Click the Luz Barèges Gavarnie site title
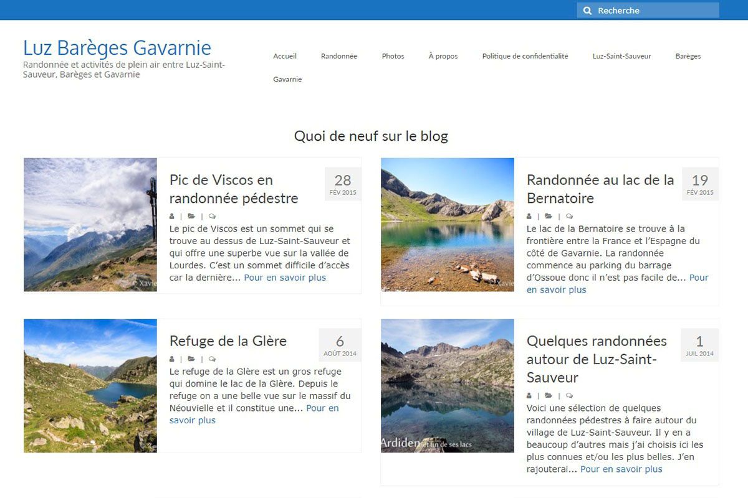The height and width of the screenshot is (498, 748). tap(117, 48)
